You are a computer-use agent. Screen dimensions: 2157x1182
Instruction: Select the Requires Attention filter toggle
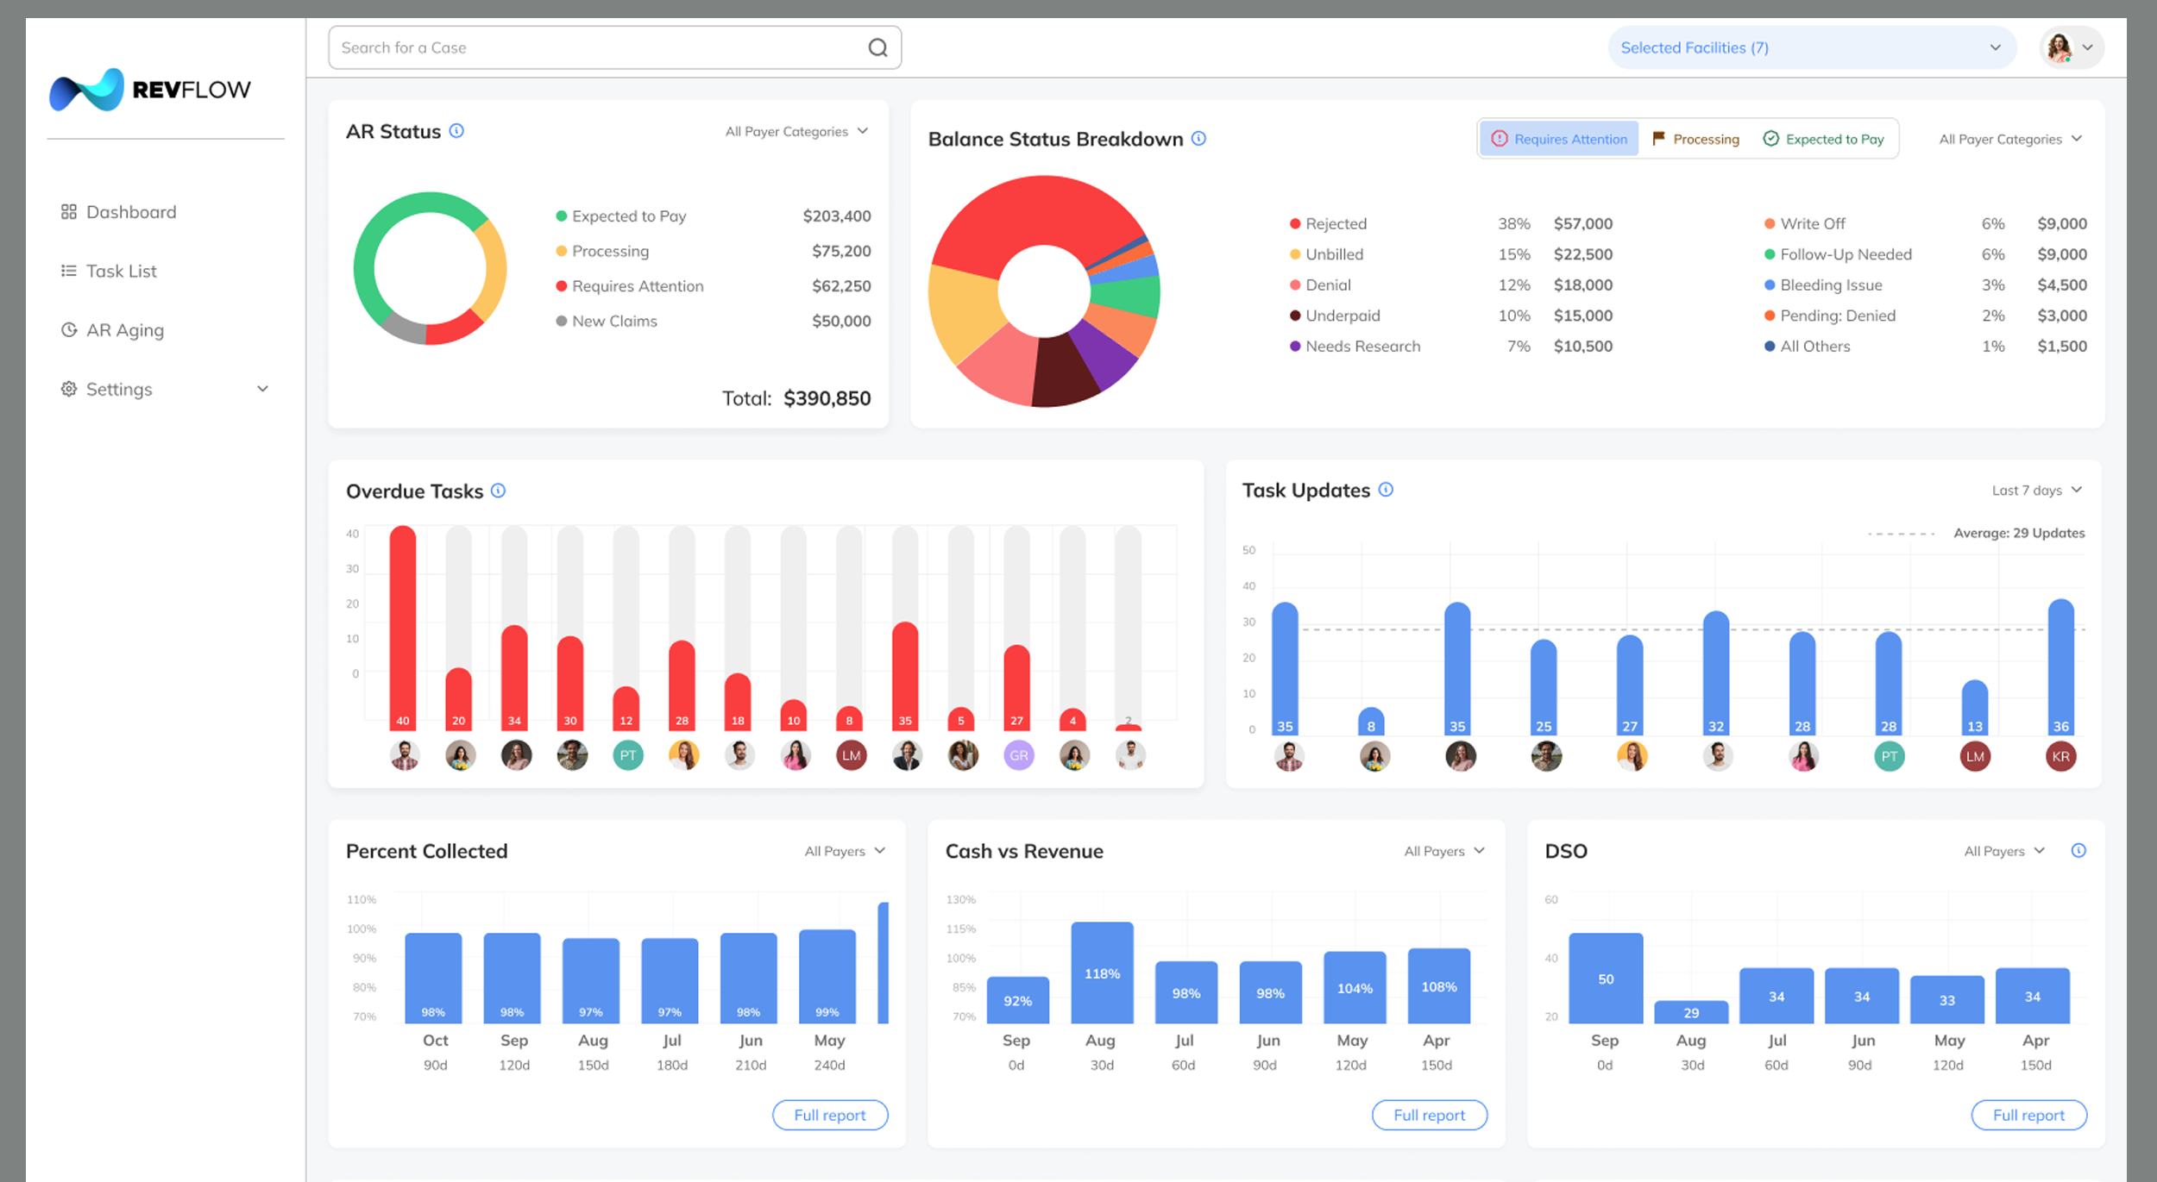1559,139
